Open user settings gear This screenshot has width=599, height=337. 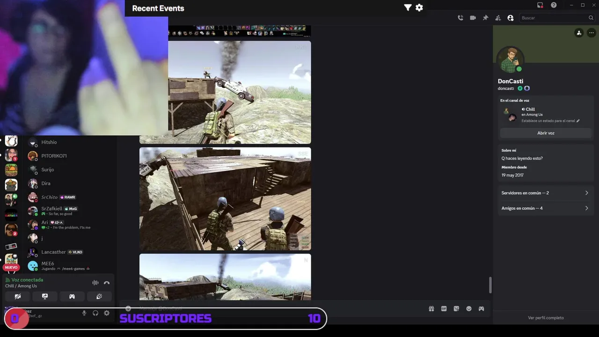pyautogui.click(x=107, y=313)
